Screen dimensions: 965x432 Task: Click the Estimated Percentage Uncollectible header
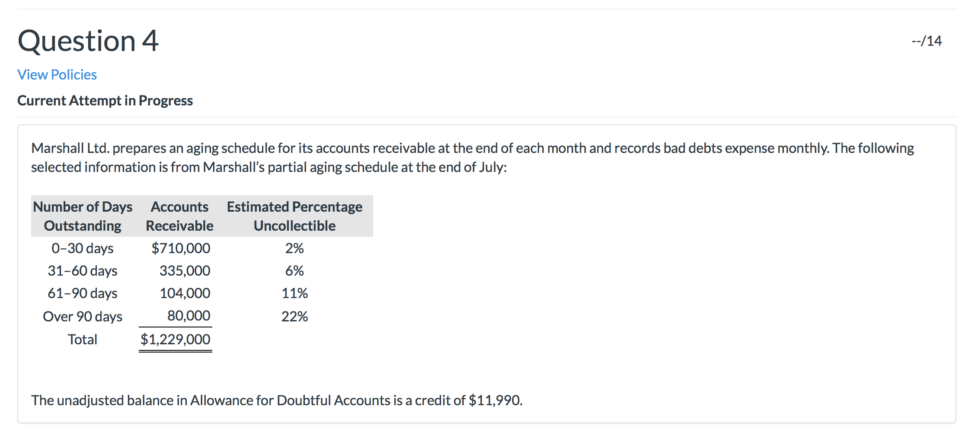click(294, 216)
